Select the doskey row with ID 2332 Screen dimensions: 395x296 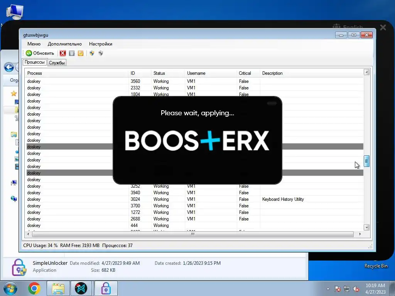click(x=195, y=88)
